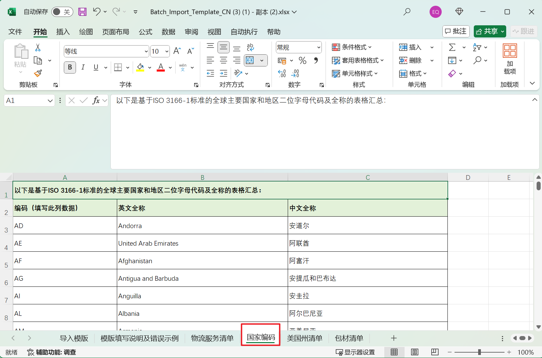Image resolution: width=542 pixels, height=358 pixels.
Task: Click the underline U icon
Action: [96, 67]
